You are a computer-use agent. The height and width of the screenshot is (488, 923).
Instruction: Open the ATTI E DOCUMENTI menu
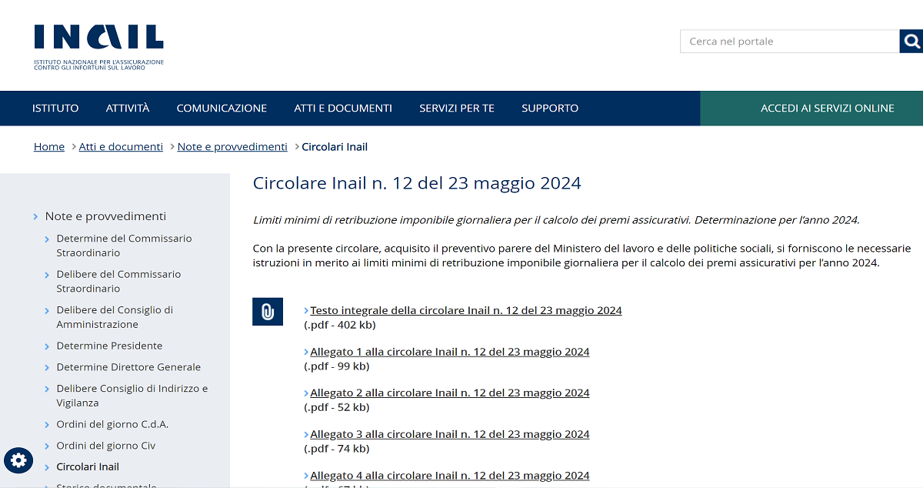(x=343, y=108)
